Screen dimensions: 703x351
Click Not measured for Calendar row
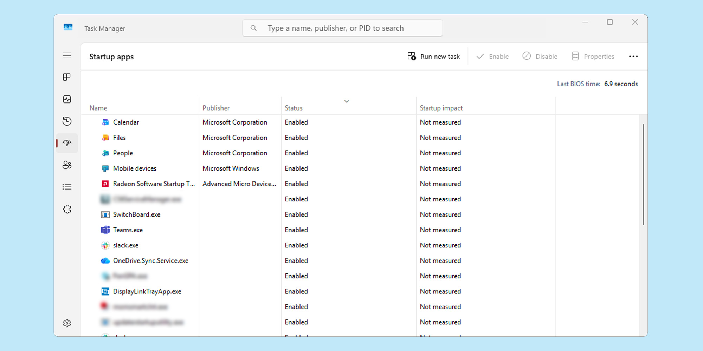point(440,122)
